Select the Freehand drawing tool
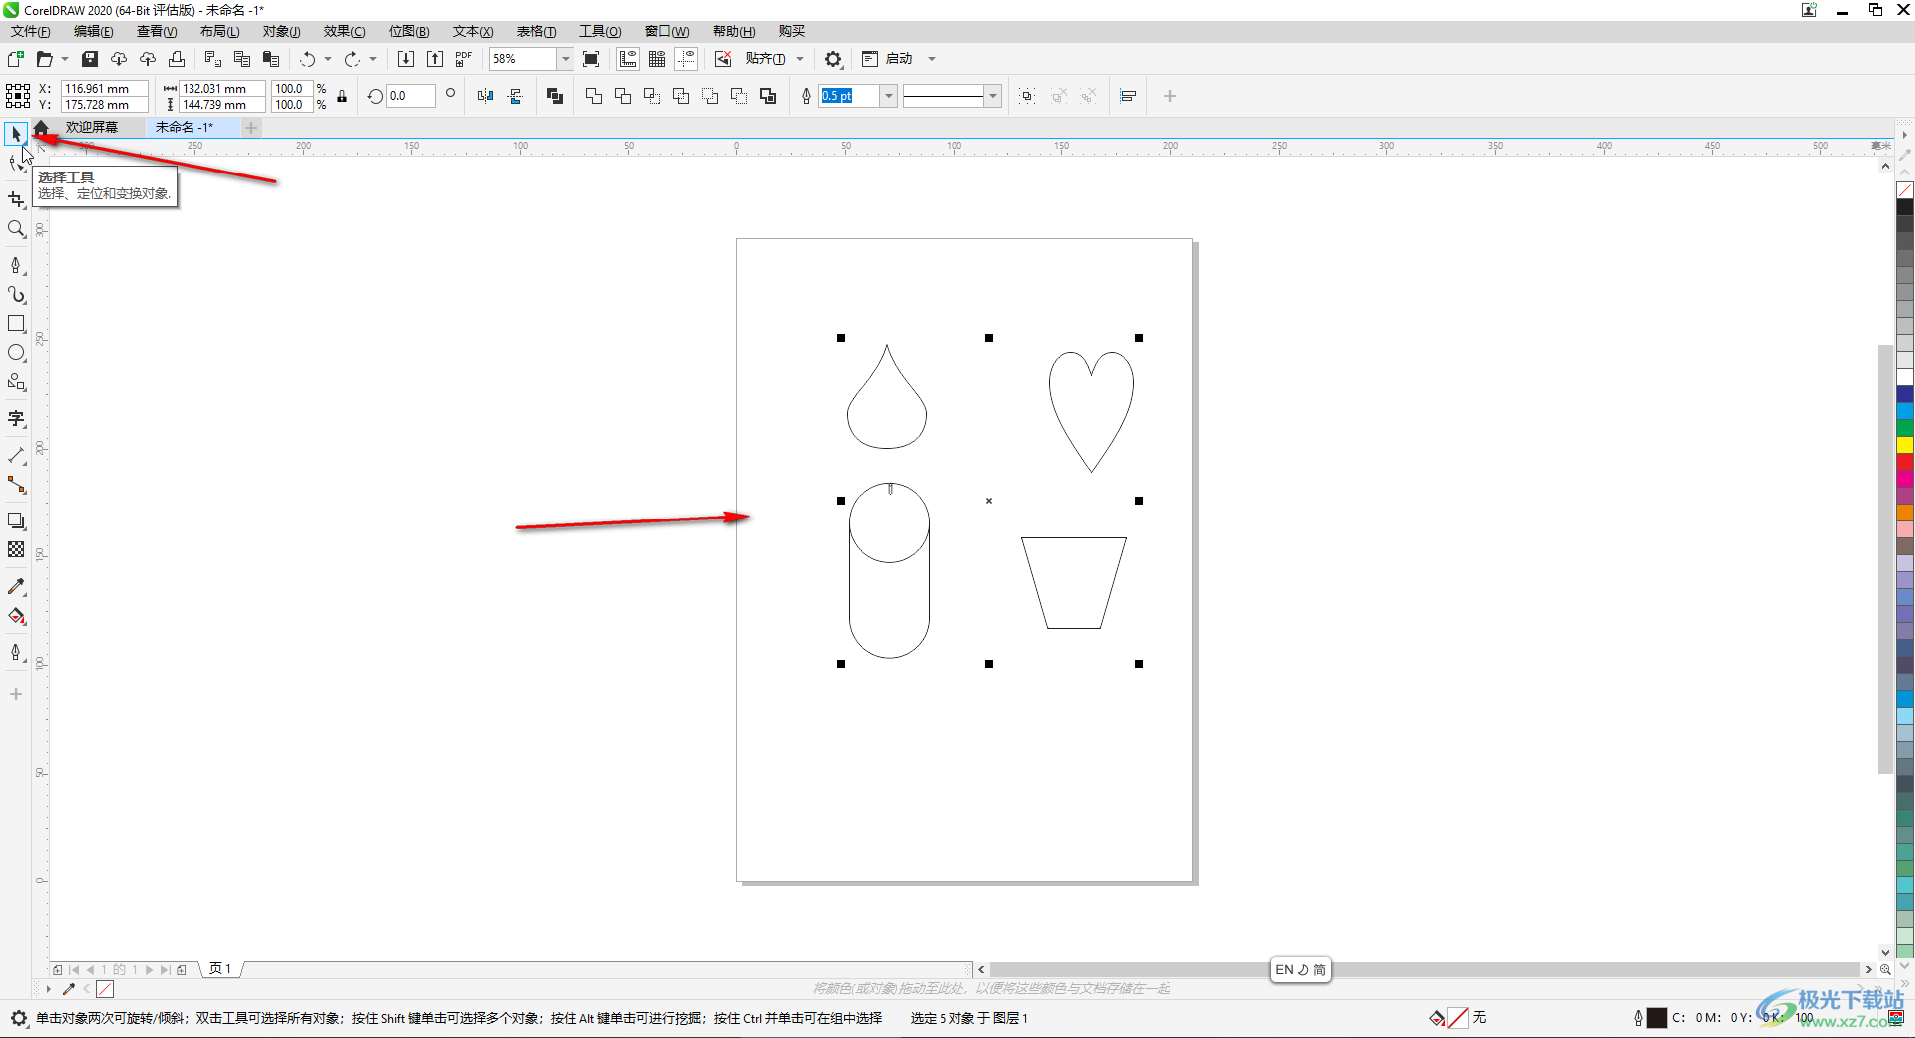Screen dimensions: 1915x1038 (x=16, y=265)
